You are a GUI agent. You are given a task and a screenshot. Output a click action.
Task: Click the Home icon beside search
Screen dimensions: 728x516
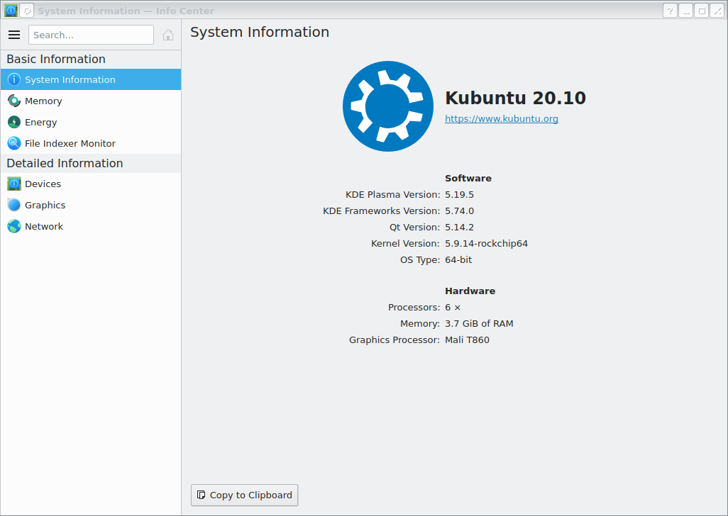[168, 35]
